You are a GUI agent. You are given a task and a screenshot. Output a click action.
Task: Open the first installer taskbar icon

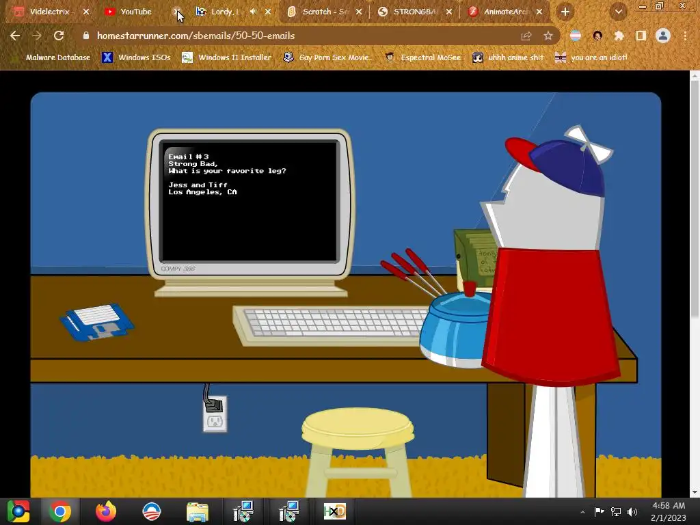coord(243,511)
